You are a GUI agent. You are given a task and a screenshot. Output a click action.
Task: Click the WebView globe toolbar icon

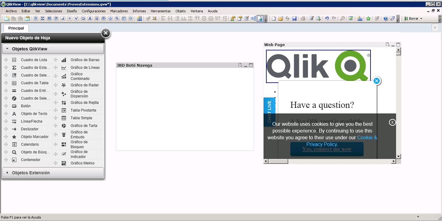(x=260, y=18)
